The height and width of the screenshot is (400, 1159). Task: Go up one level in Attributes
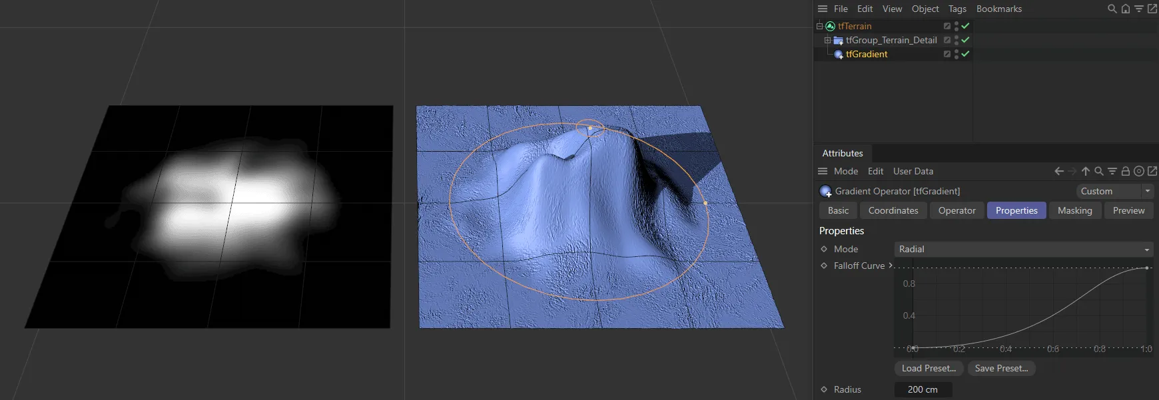(x=1086, y=171)
